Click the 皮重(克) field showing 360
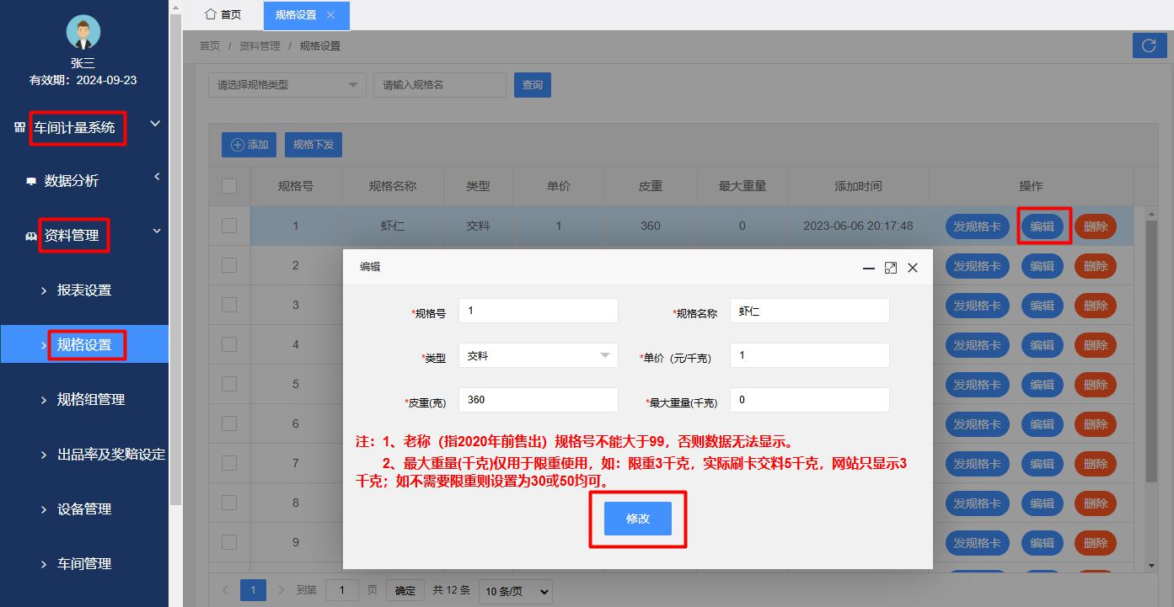 (x=539, y=400)
